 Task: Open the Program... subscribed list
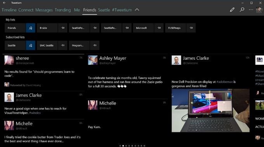click(x=79, y=45)
